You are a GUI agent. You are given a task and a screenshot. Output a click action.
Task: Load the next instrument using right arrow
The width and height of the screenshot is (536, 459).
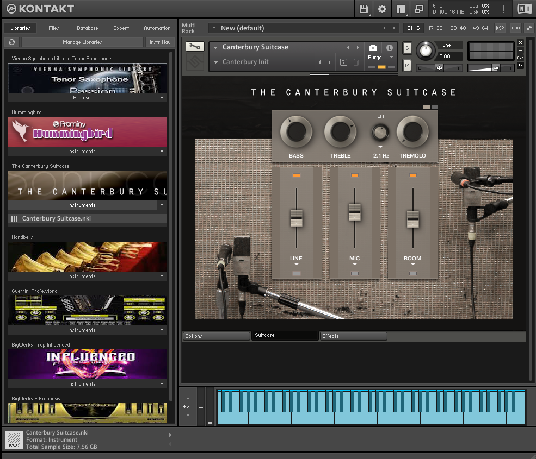(x=358, y=47)
